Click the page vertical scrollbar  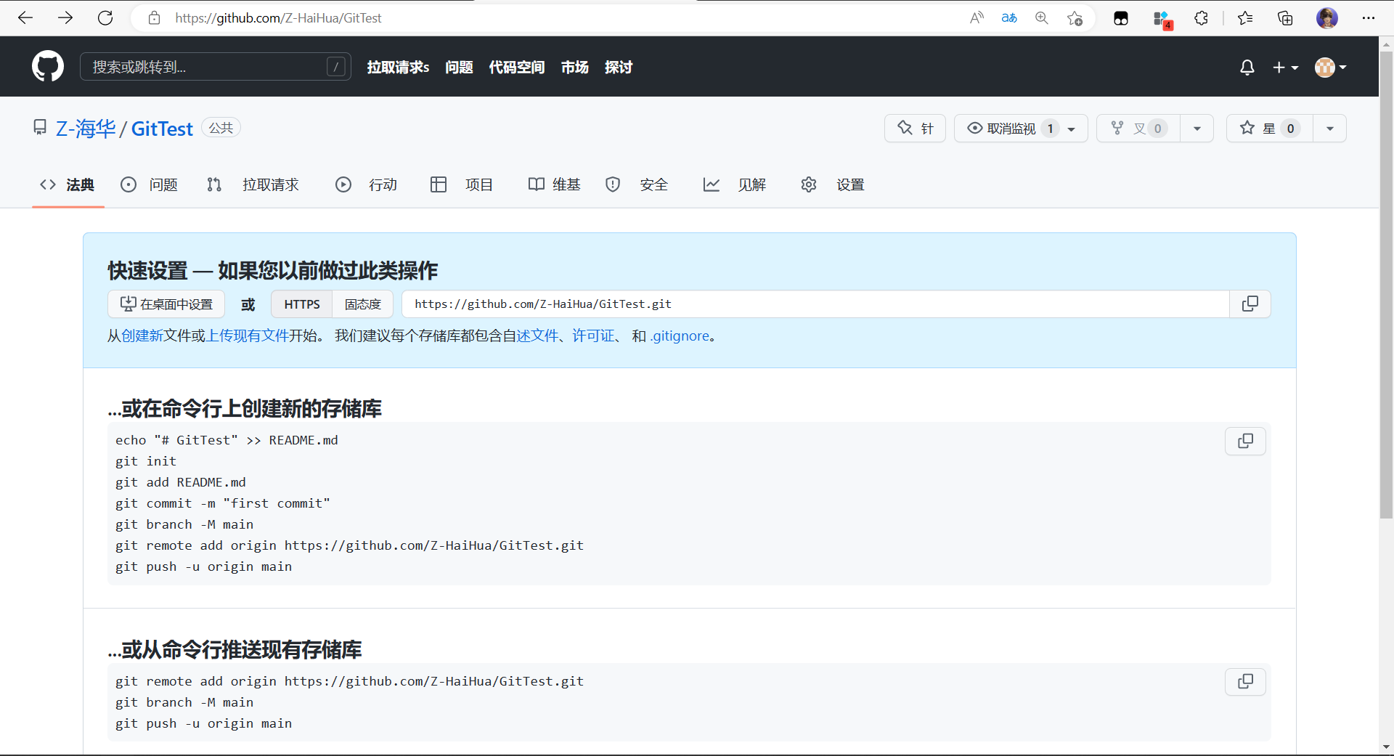pyautogui.click(x=1386, y=283)
